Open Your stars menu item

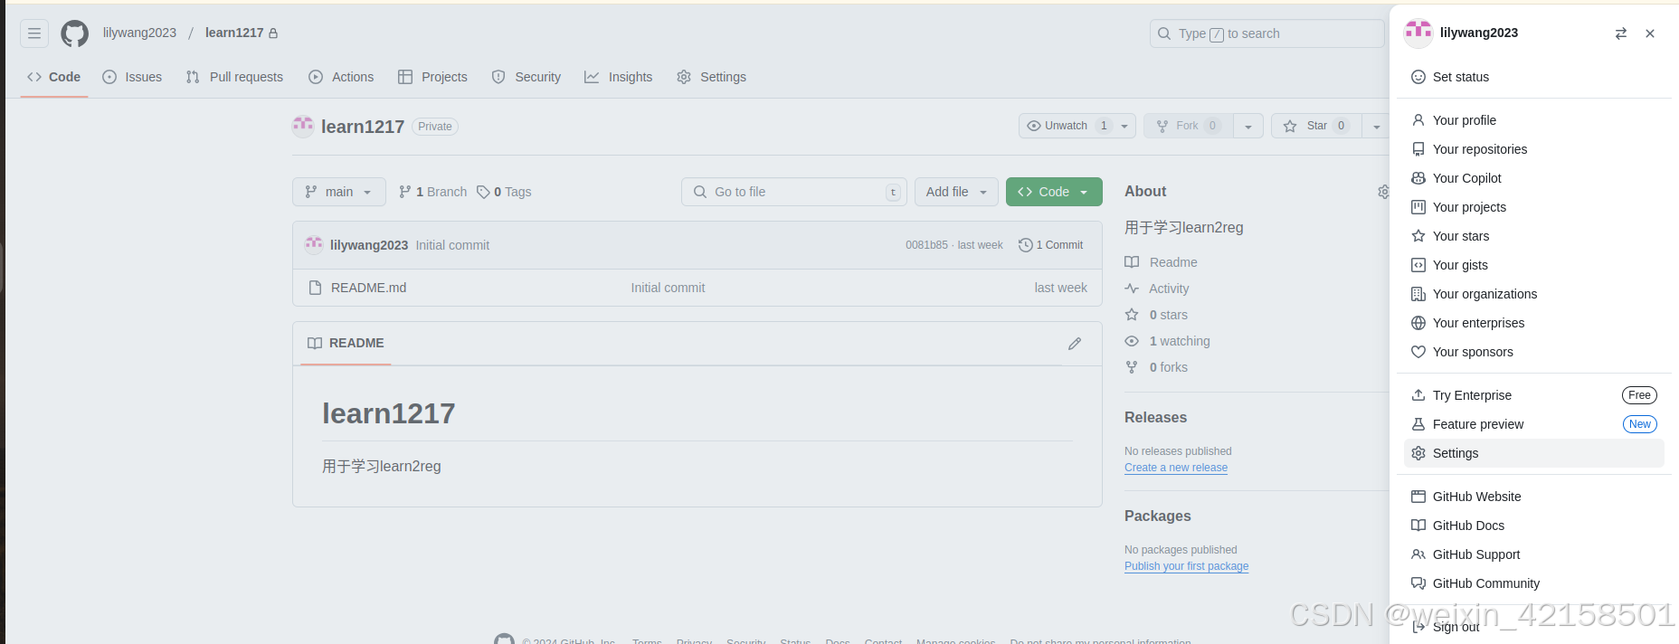1534,236
